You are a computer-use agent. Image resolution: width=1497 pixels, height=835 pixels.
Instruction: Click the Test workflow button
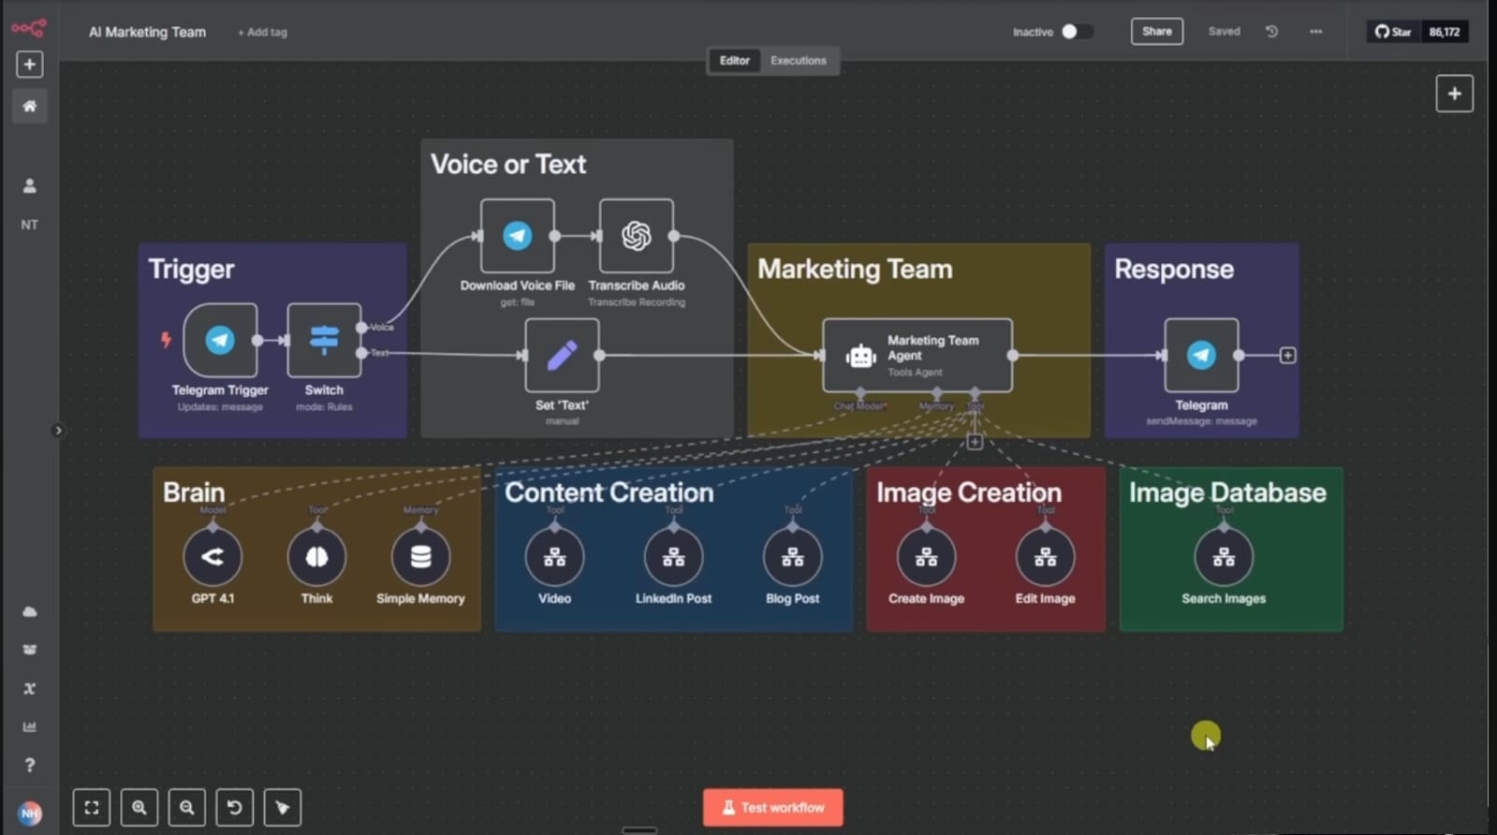coord(772,807)
